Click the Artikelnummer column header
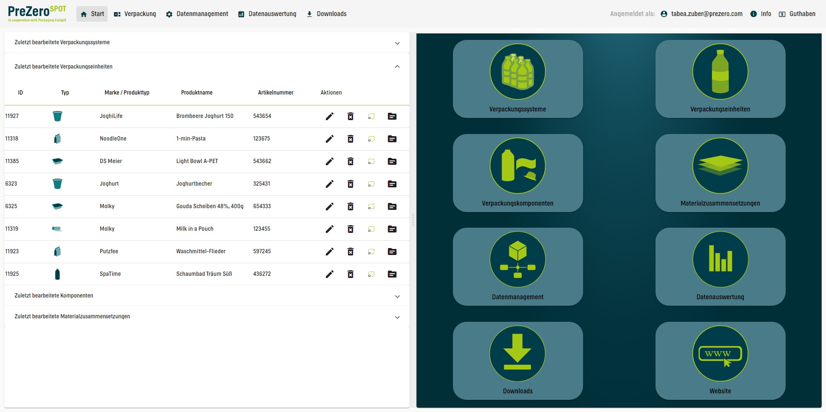 [x=275, y=93]
